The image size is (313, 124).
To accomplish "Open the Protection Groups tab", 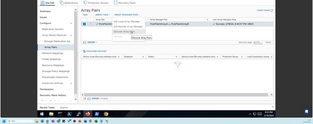I will (x=96, y=3).
